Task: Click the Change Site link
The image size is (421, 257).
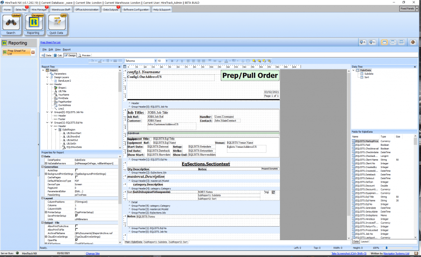Action: click(x=93, y=253)
